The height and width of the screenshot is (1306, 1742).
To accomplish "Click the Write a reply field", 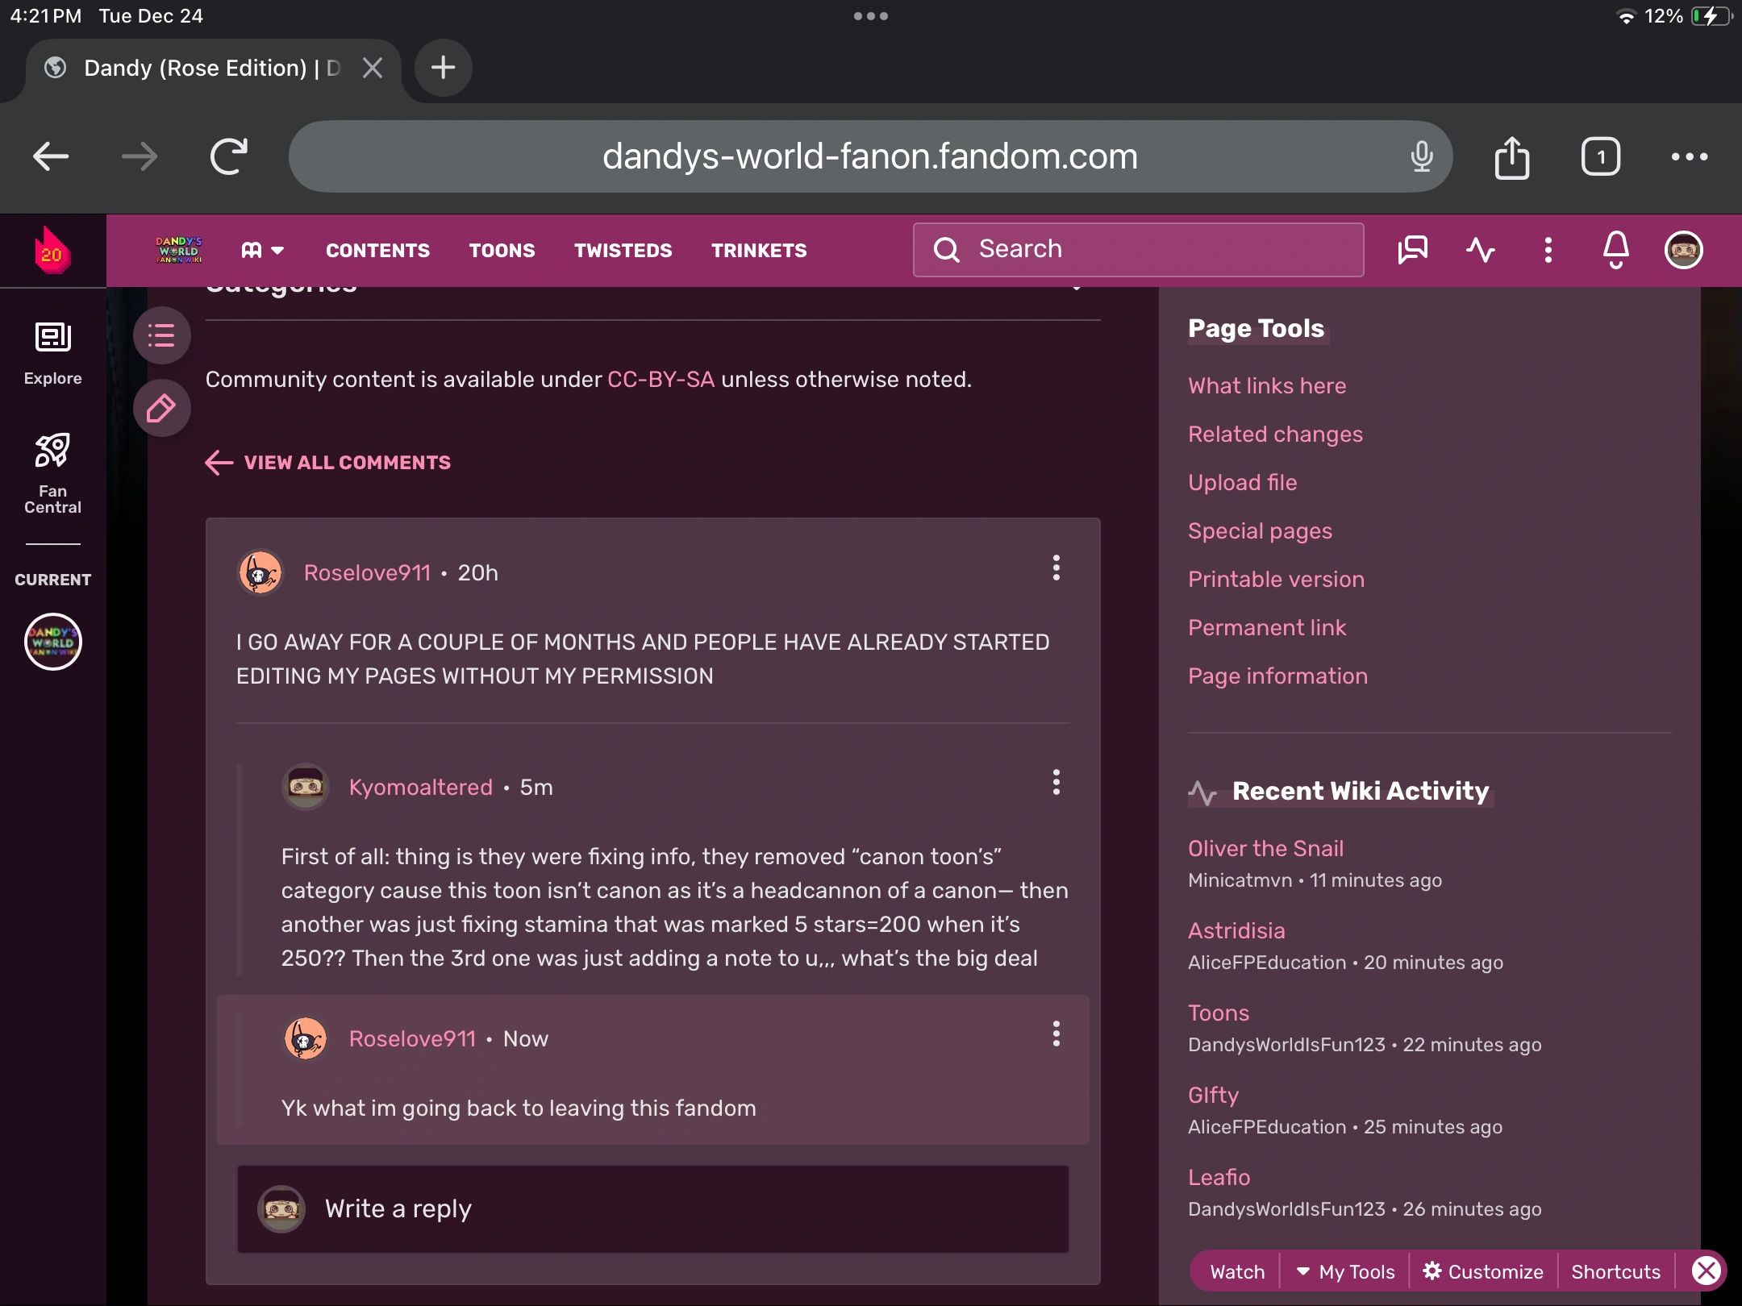I will 653,1208.
